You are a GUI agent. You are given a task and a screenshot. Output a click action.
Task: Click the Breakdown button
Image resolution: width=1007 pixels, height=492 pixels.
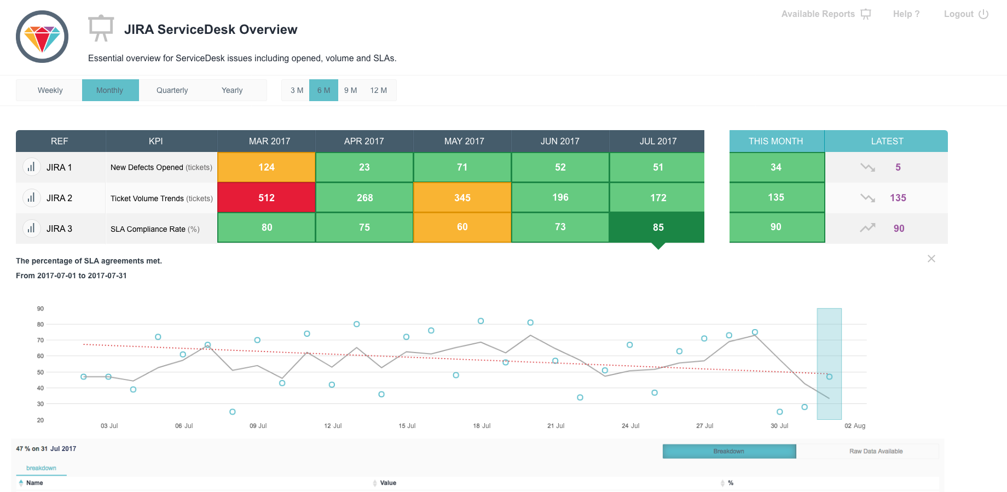[x=729, y=451]
